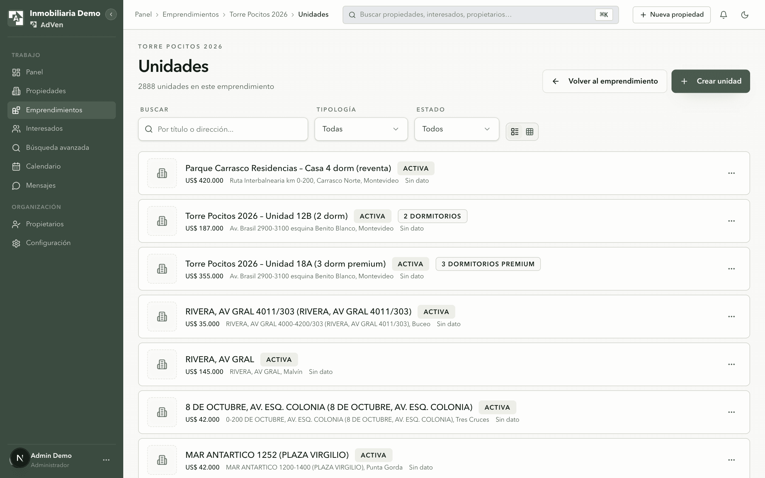Click building thumbnail of Unidad 18A
This screenshot has height=478, width=765.
point(162,269)
